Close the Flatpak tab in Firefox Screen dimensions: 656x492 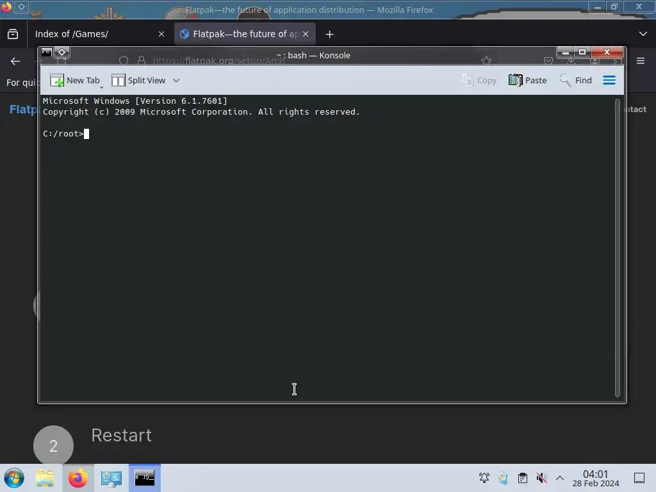click(x=306, y=34)
